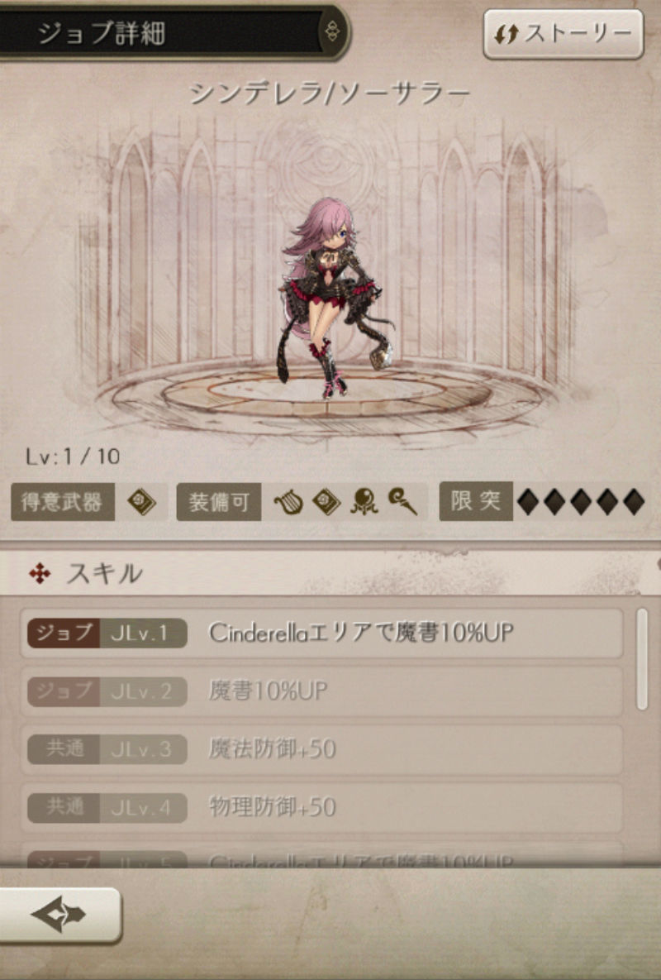Click the first 限突 diamond

(x=529, y=502)
